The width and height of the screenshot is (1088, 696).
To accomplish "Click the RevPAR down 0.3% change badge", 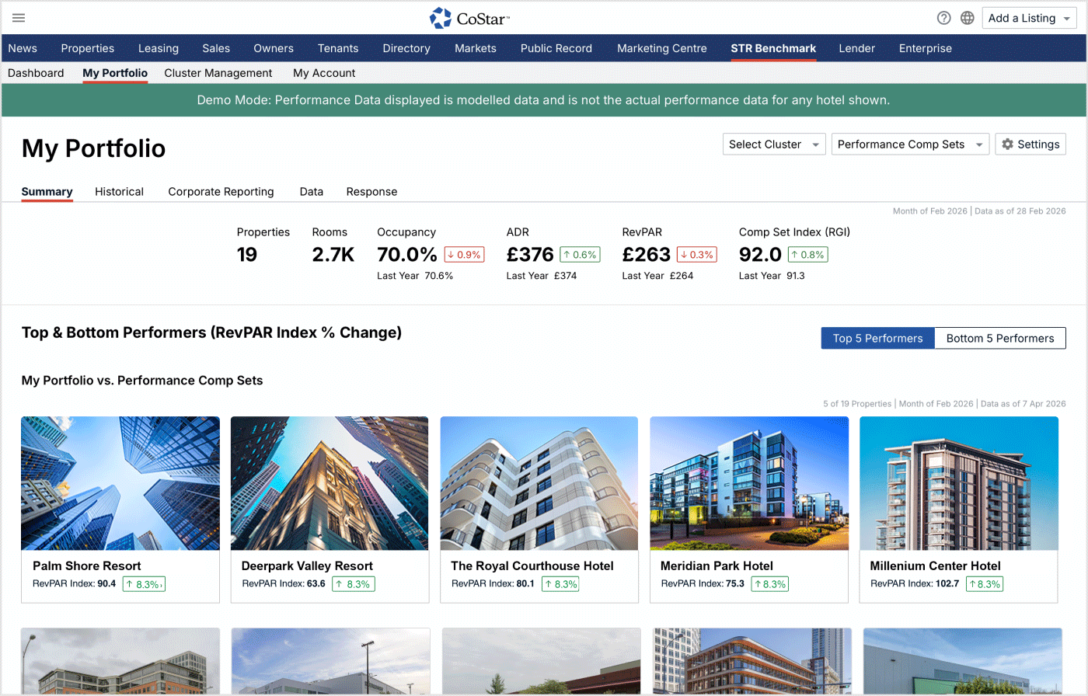I will [x=696, y=255].
